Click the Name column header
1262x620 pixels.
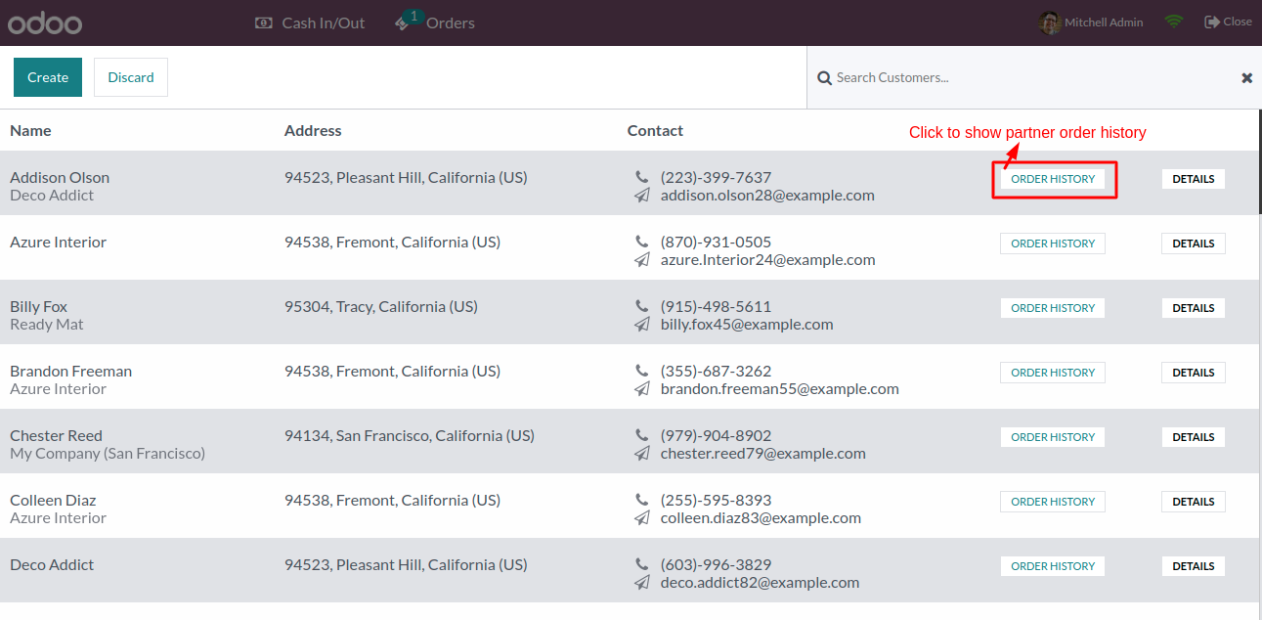30,130
